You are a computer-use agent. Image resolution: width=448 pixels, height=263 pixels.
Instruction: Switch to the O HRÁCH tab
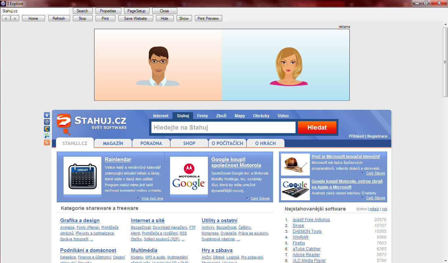[x=266, y=143]
